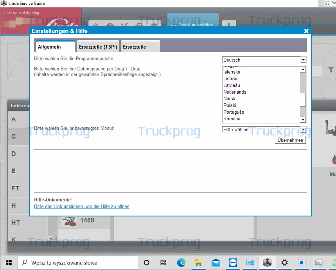Click series list scroll-down arrow

tap(51, 238)
